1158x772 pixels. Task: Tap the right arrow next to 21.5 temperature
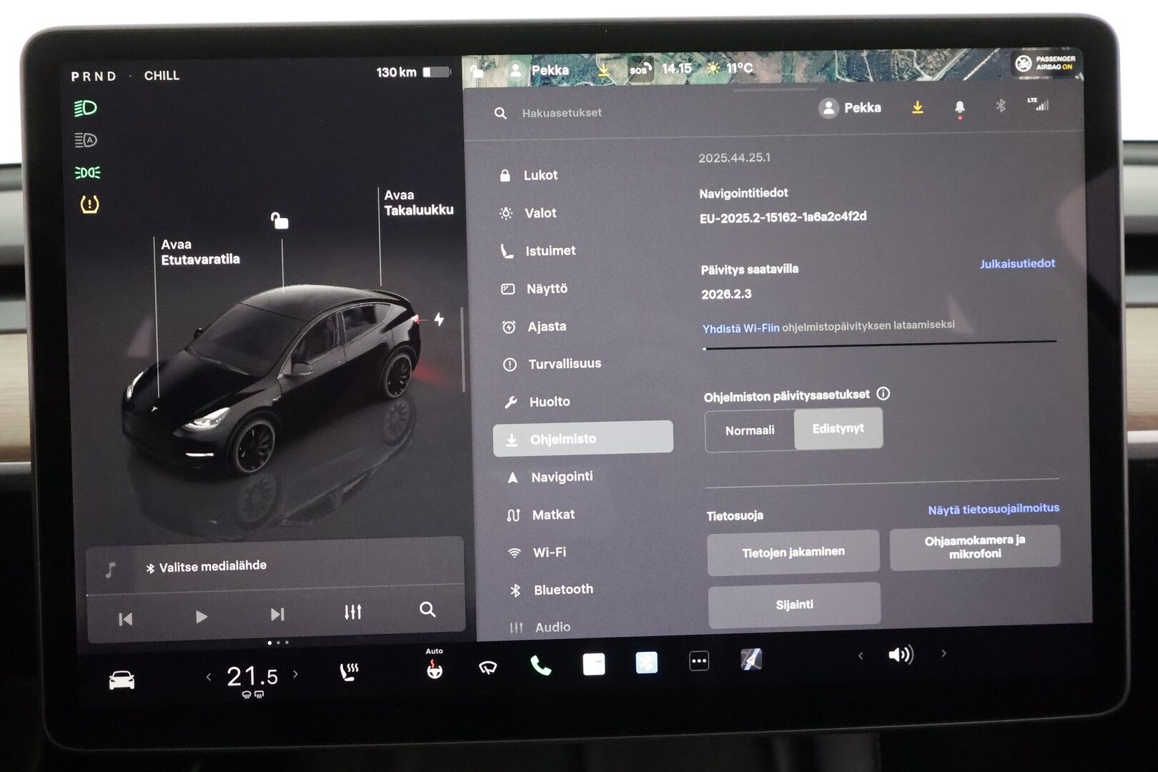[295, 675]
